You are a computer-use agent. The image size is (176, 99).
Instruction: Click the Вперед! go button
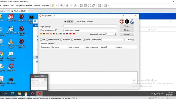(127, 34)
